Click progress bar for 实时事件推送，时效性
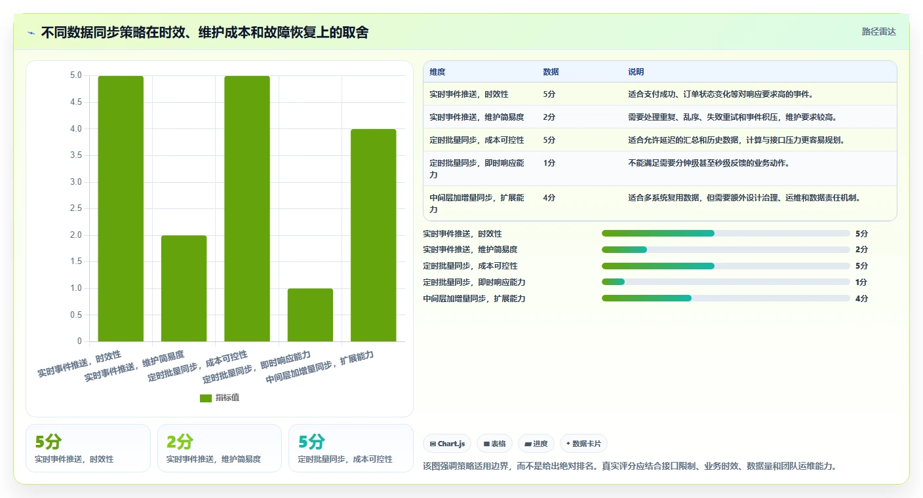 [726, 233]
